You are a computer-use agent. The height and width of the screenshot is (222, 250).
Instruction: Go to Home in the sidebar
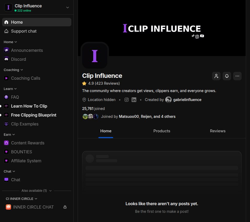[37, 22]
